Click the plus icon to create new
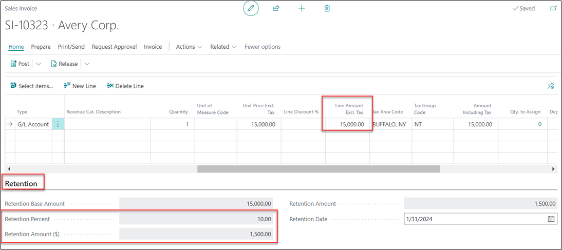The image size is (562, 250). (302, 9)
